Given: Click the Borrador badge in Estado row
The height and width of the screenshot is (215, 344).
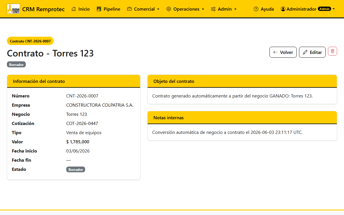Looking at the screenshot, I should point(76,169).
